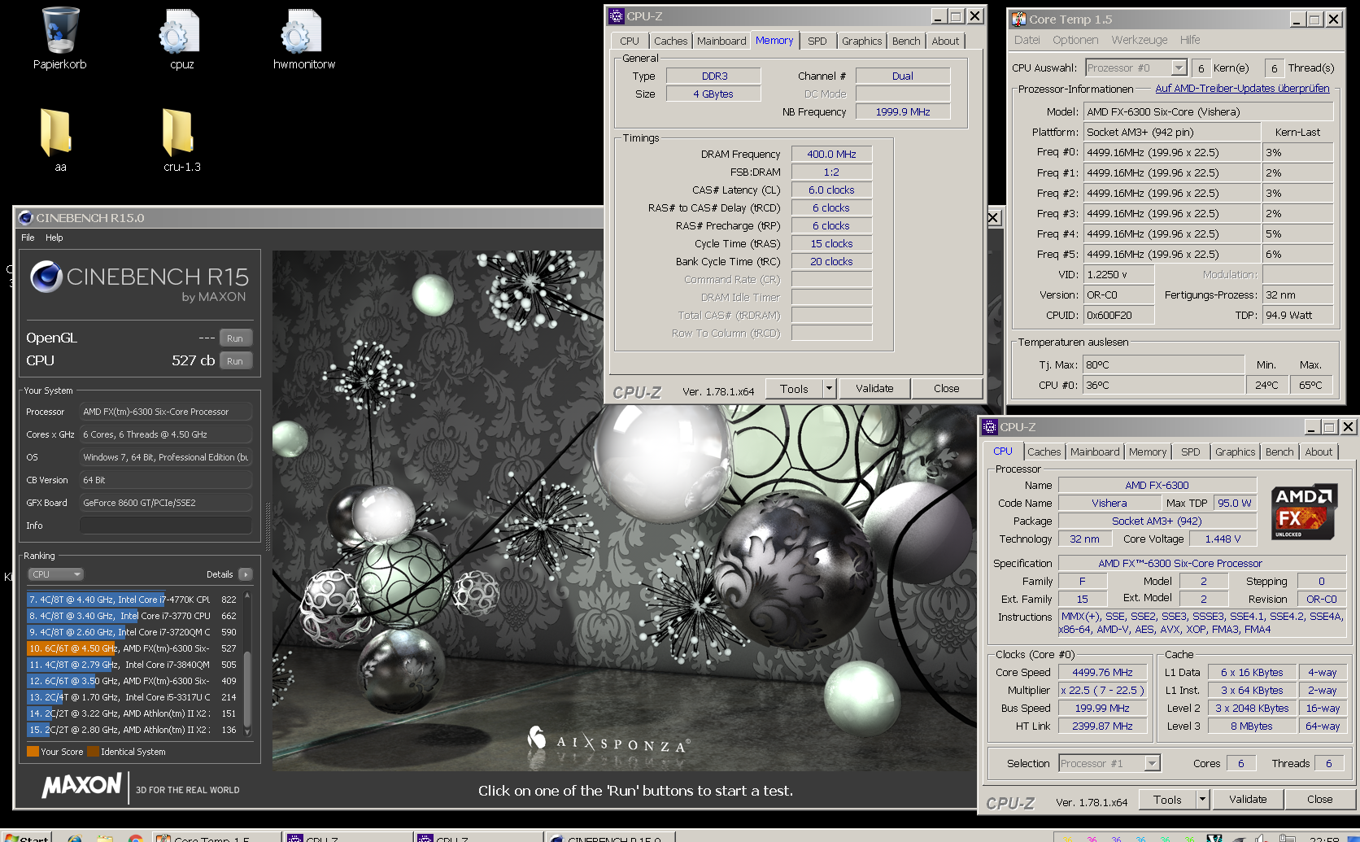The width and height of the screenshot is (1360, 842).
Task: Switch to Bench tab in upper CPU-Z window
Action: 906,41
